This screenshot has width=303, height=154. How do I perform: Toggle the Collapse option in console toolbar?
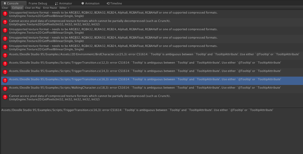(17, 8)
